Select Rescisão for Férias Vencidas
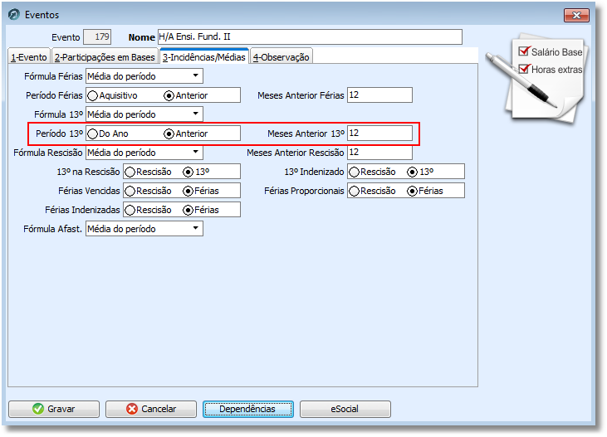The width and height of the screenshot is (607, 437). click(130, 191)
